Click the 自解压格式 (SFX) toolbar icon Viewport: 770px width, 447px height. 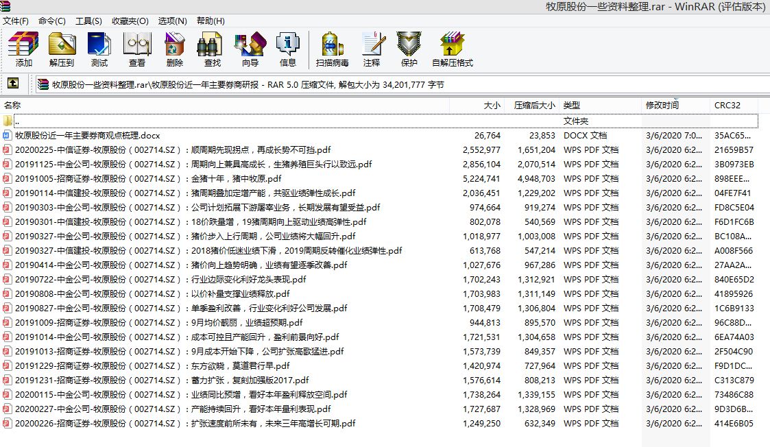453,44
